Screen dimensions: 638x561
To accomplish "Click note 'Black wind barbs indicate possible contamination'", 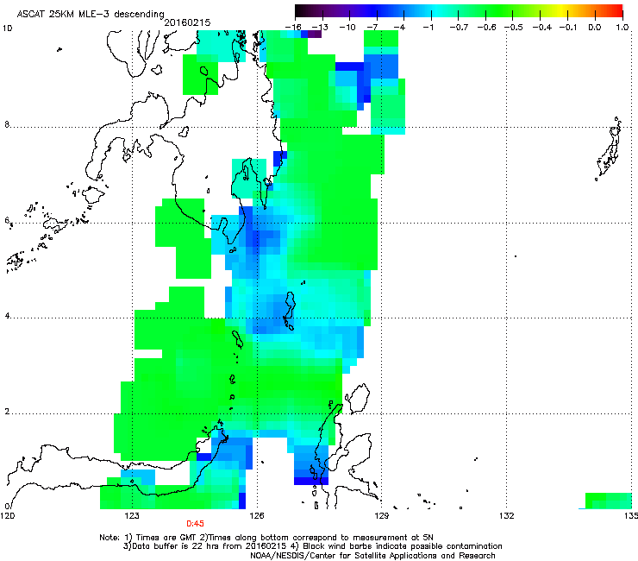I will [x=403, y=546].
